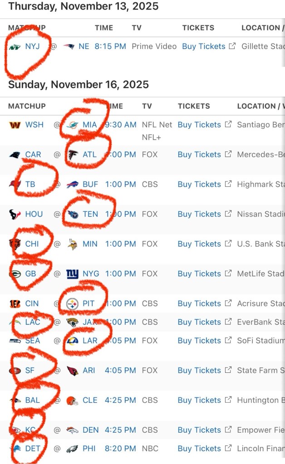Click the Houston Texans logo

click(x=15, y=214)
